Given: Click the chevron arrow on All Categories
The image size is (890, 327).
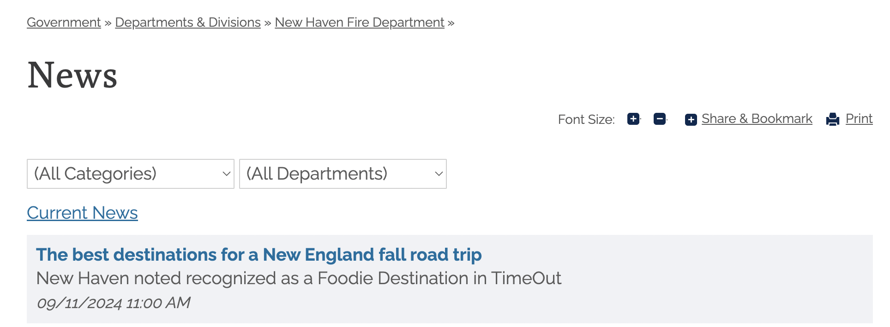Looking at the screenshot, I should [x=226, y=174].
